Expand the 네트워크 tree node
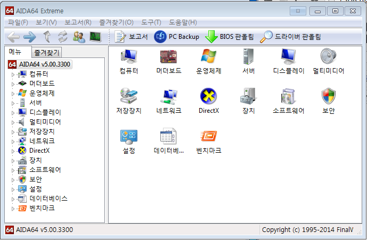The height and width of the screenshot is (240, 367). click(x=13, y=142)
